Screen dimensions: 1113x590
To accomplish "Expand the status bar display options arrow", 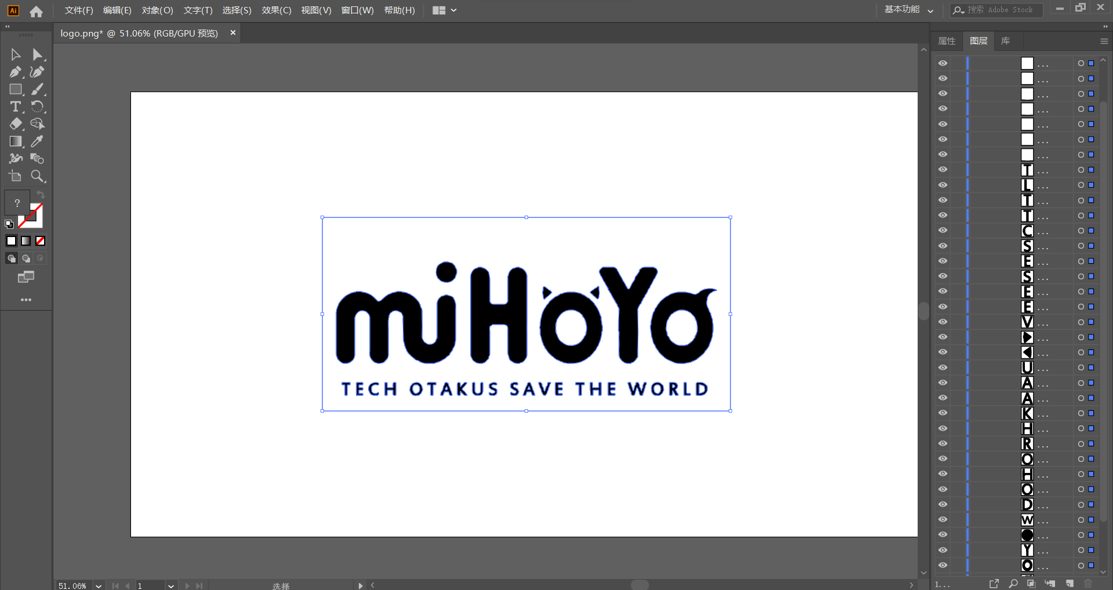I will (361, 586).
